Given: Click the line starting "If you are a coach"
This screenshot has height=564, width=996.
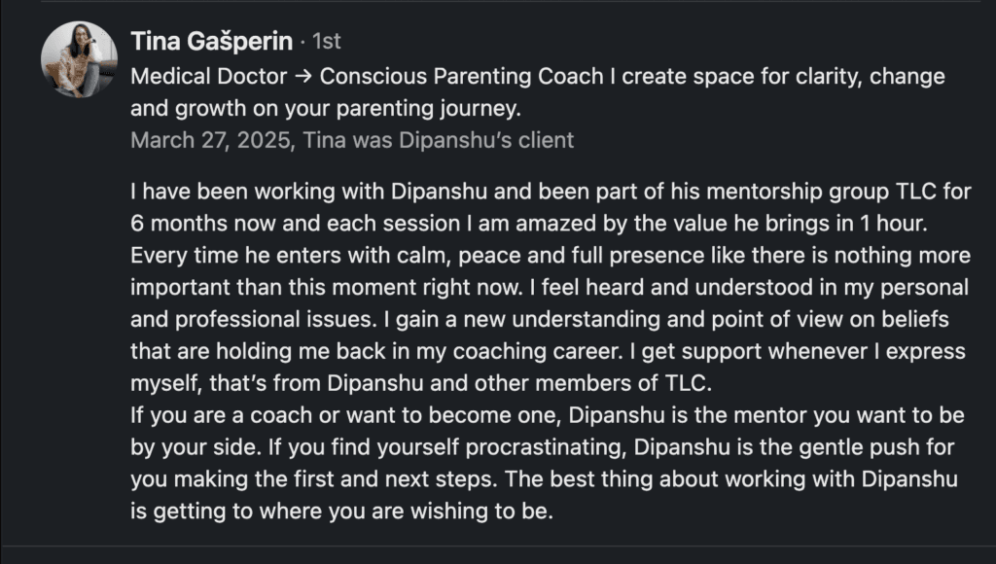Looking at the screenshot, I should click(548, 415).
